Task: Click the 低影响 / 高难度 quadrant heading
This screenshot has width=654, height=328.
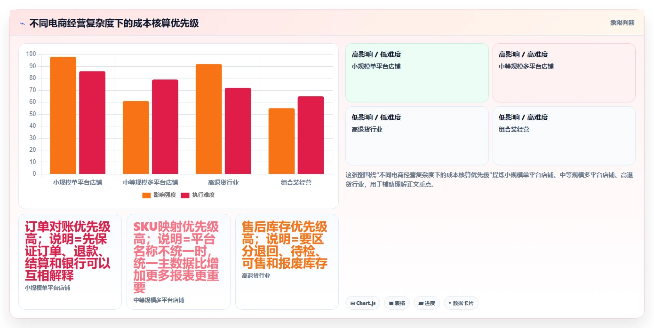Action: (524, 117)
